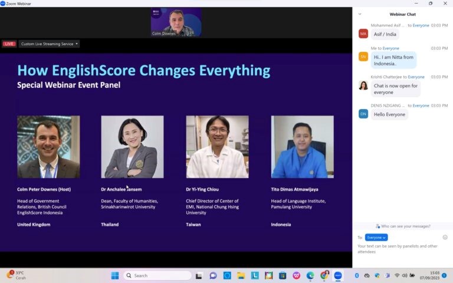This screenshot has width=453, height=283.
Task: Click the taskbar Search box
Action: pyautogui.click(x=157, y=275)
